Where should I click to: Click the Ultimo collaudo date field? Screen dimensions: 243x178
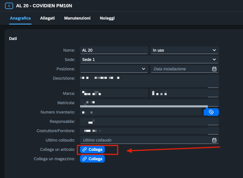(x=145, y=140)
